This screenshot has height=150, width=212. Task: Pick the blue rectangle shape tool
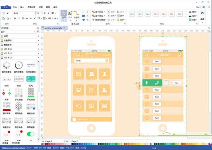pyautogui.click(x=83, y=16)
